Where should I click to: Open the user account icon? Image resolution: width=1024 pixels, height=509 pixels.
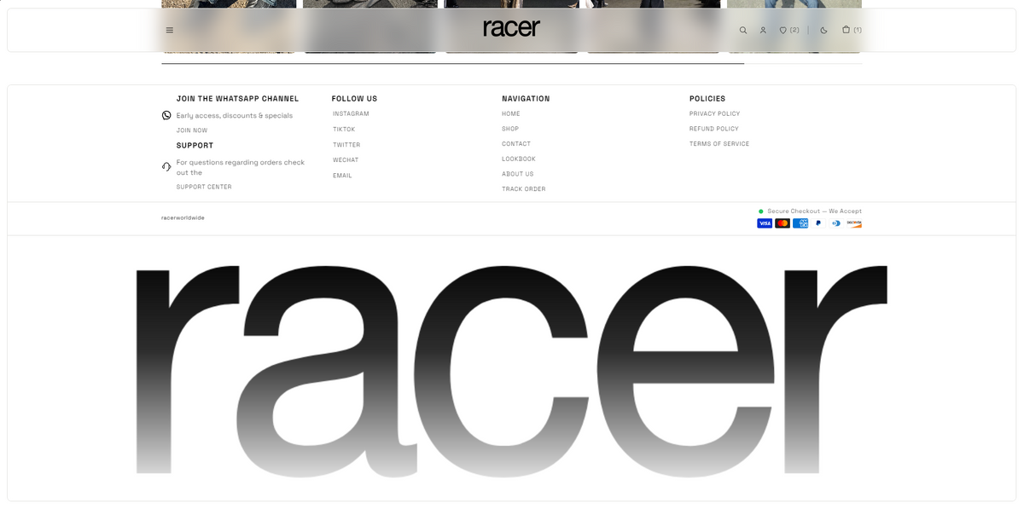pos(763,30)
